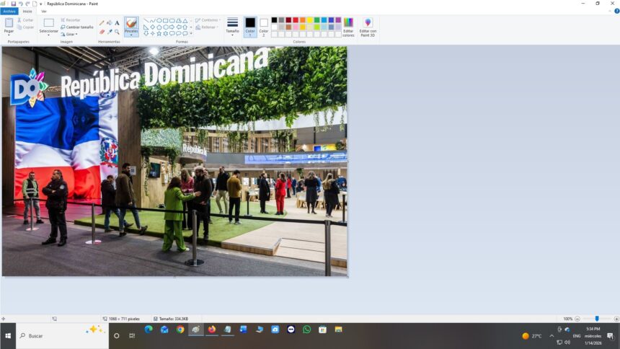Expand the Pinceles brushes dropdown arrow

pos(131,35)
